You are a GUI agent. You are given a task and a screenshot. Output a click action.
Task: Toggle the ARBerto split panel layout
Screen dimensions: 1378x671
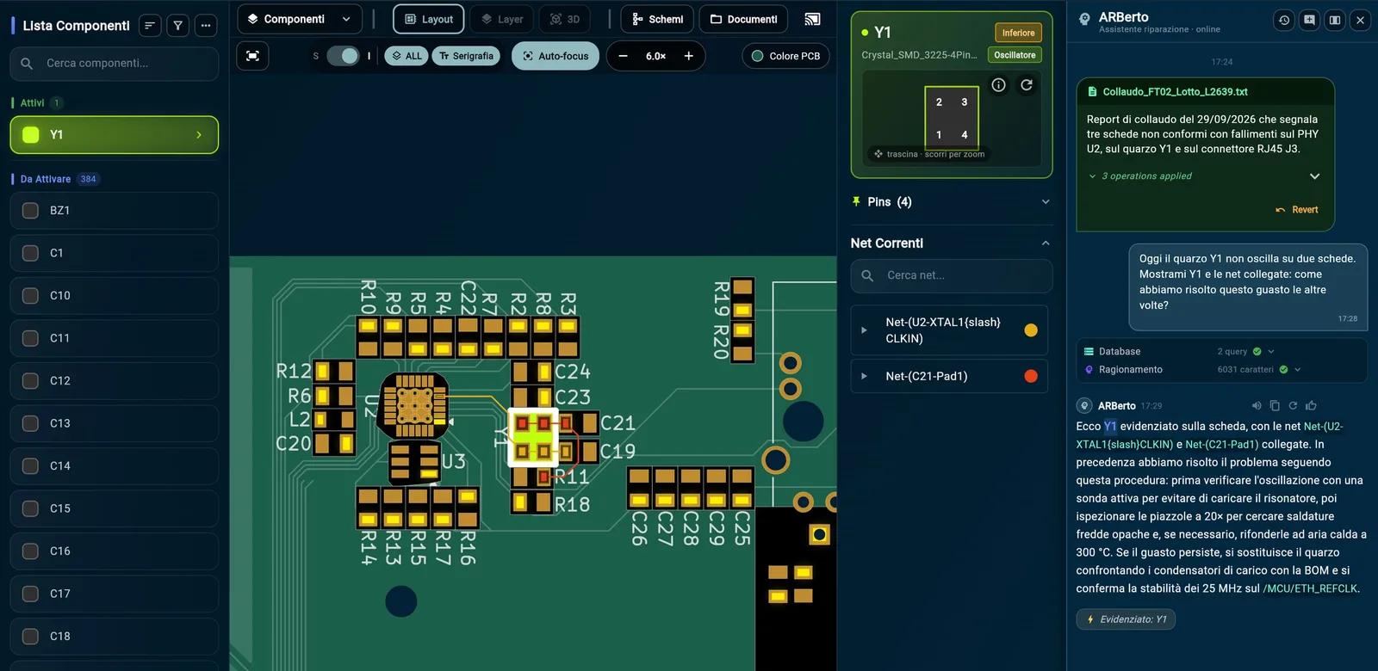[x=1334, y=20]
